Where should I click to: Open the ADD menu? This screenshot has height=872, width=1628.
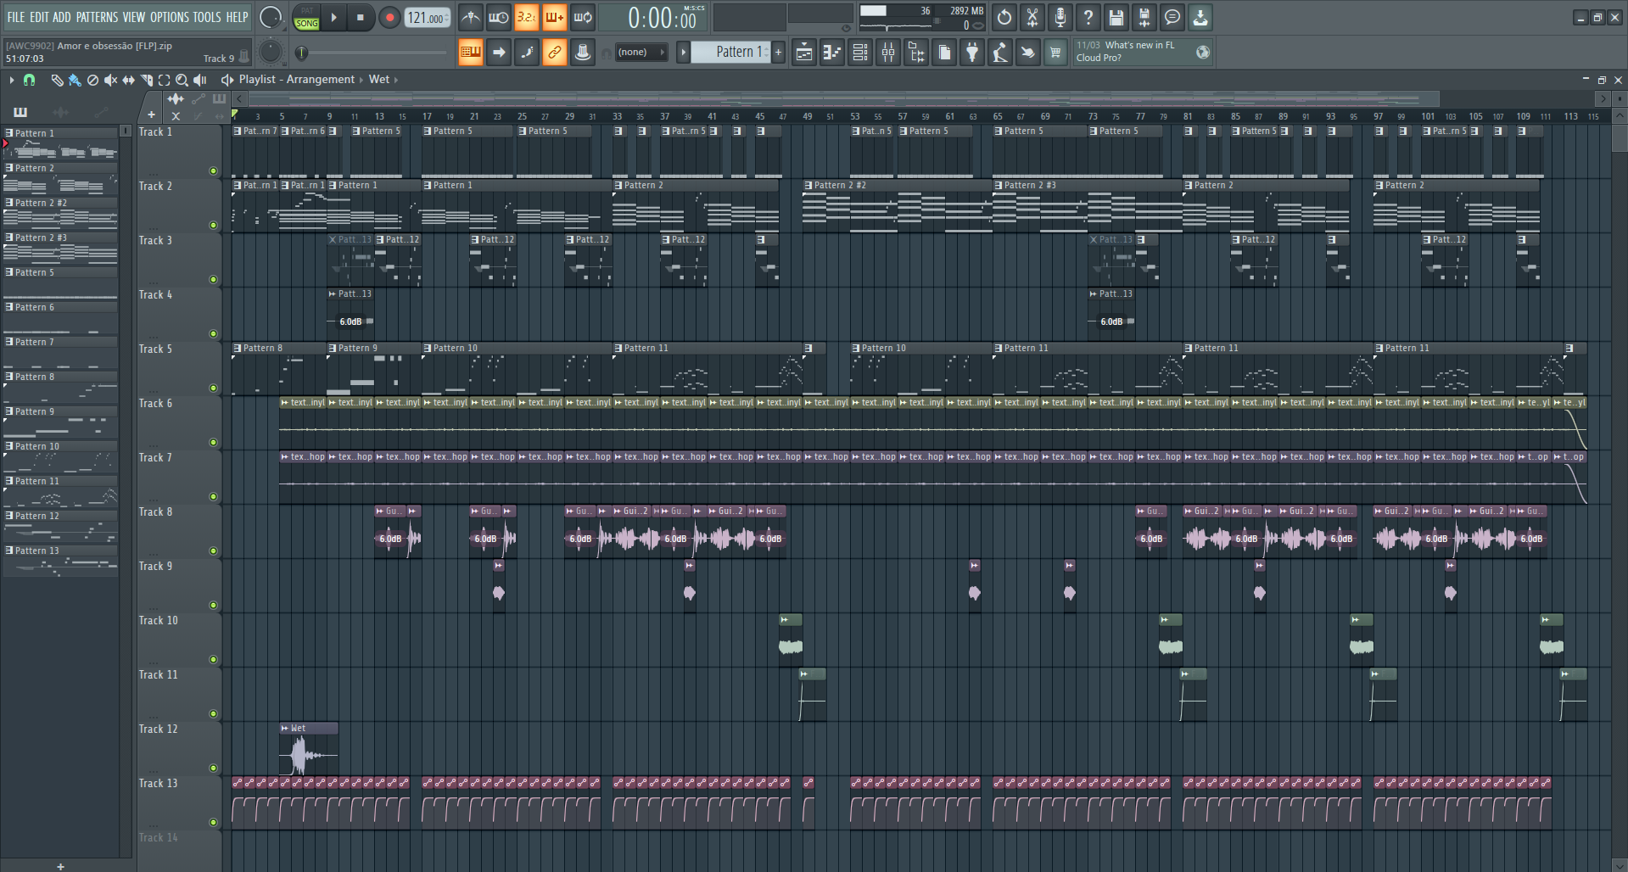tap(62, 17)
